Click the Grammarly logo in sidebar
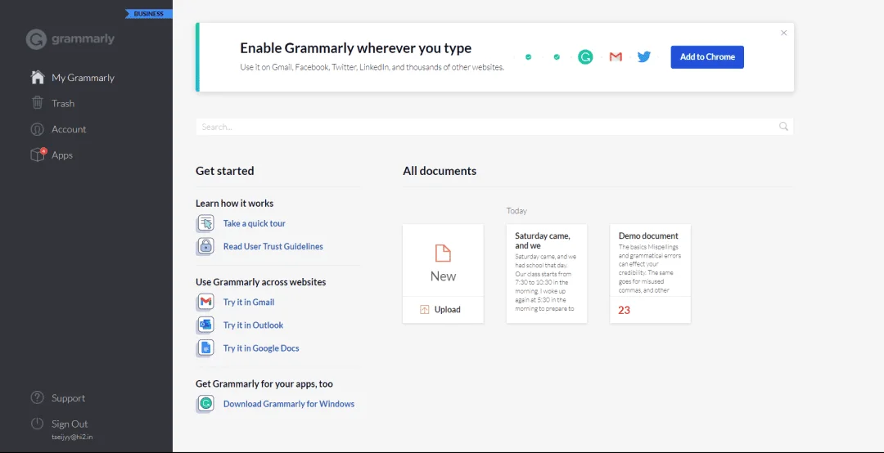The width and height of the screenshot is (884, 453). point(70,39)
